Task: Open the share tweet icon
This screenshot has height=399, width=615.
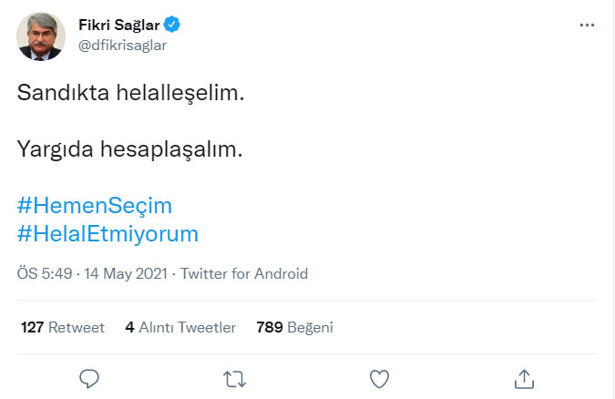Action: pyautogui.click(x=525, y=378)
